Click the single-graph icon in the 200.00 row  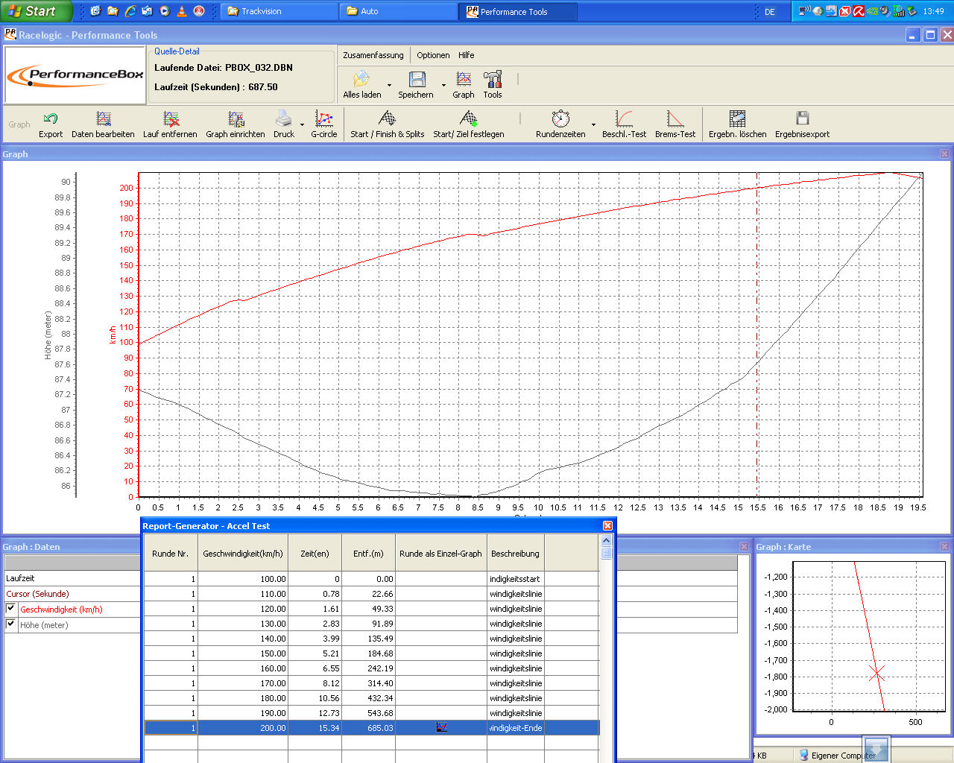(x=441, y=728)
